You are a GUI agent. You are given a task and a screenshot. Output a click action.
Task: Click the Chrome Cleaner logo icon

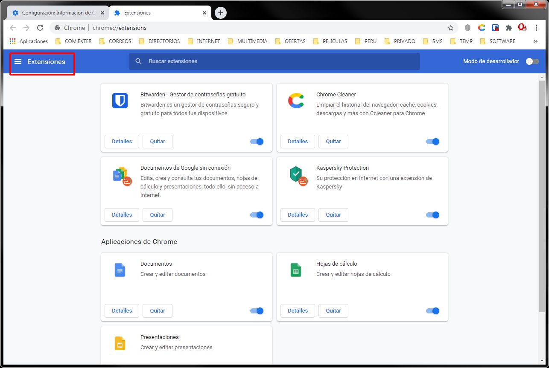(x=296, y=101)
